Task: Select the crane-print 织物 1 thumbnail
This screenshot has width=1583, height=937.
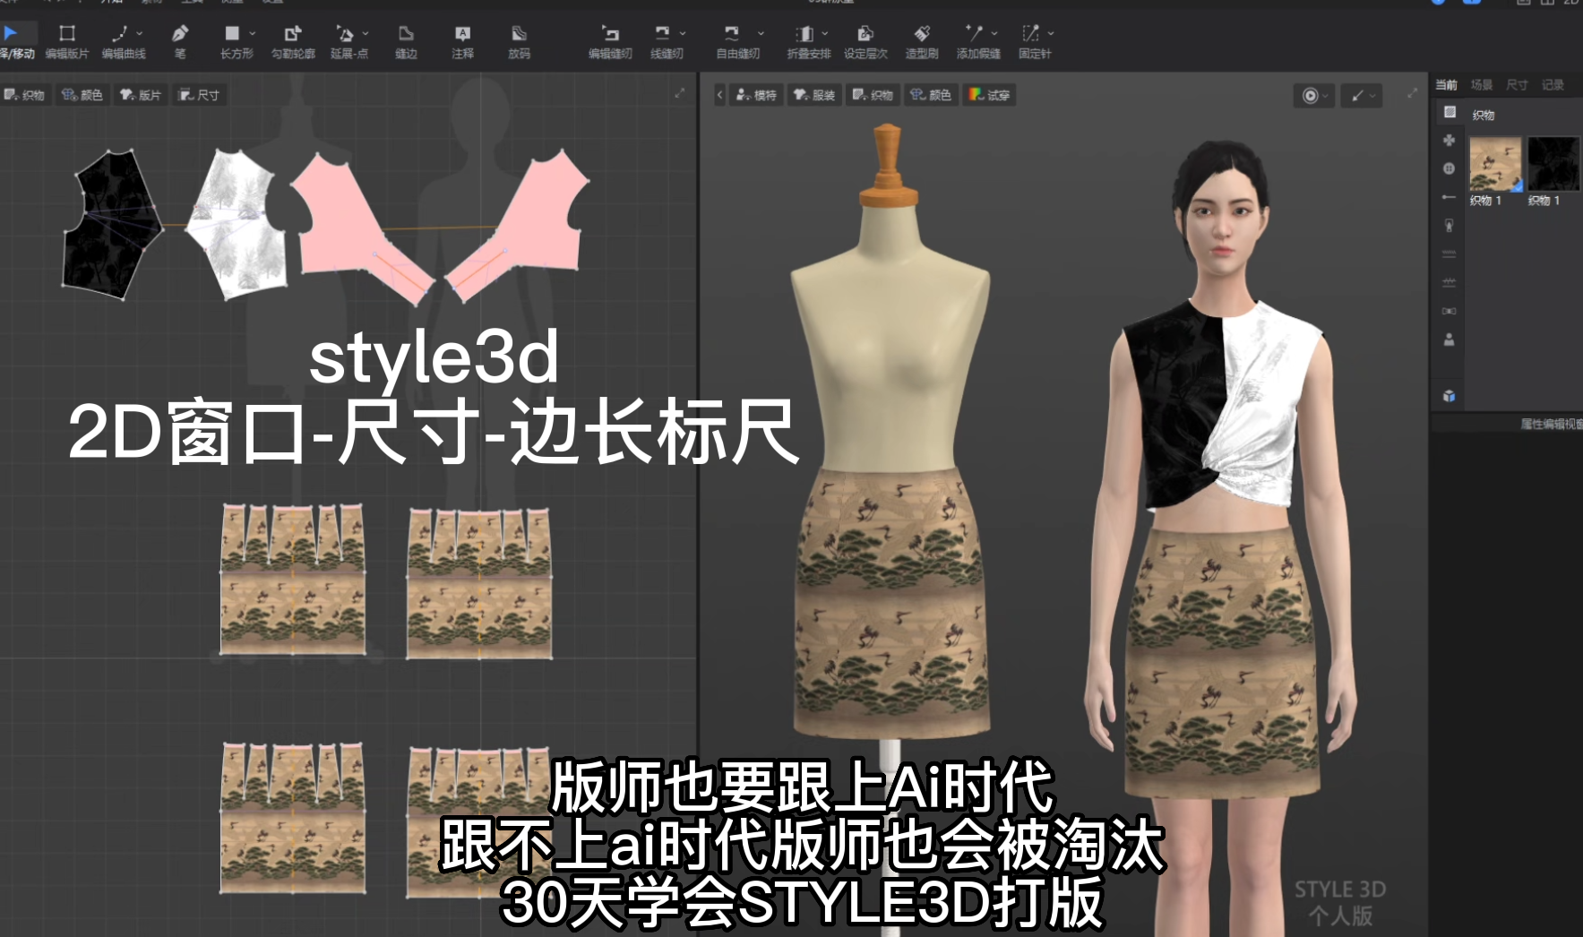Action: point(1495,164)
